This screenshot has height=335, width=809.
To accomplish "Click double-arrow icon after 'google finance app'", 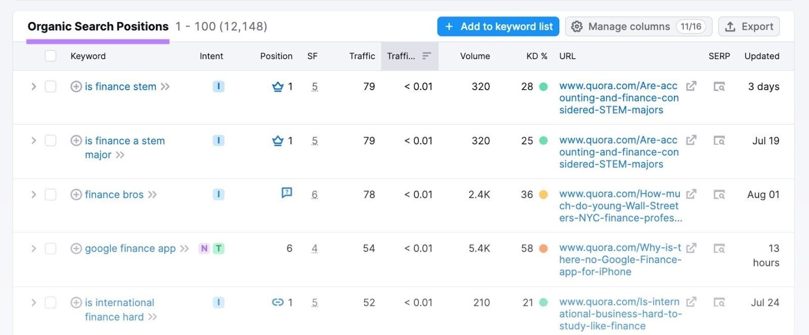I will 185,249.
